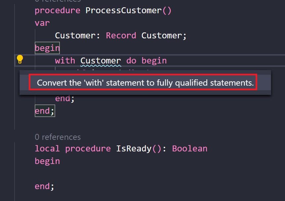
Task: Click the indented end; closing the with block
Action: (x=65, y=98)
